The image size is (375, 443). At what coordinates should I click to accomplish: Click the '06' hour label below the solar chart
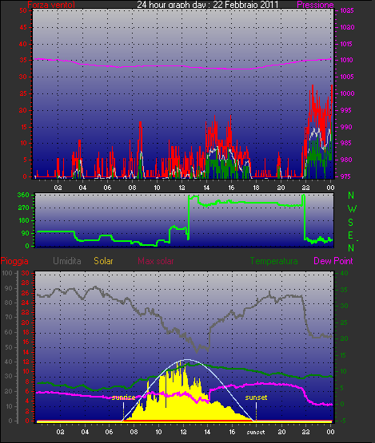pyautogui.click(x=109, y=432)
